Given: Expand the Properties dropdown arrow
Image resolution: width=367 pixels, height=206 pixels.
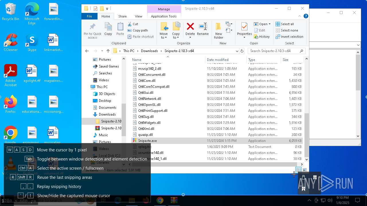Looking at the screenshot, I should [244, 37].
